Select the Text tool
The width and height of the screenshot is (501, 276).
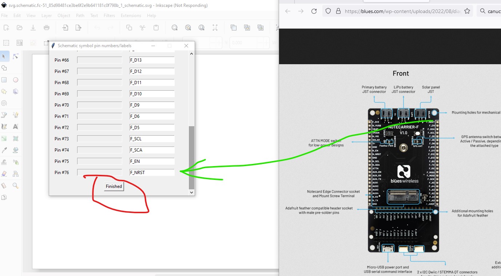pyautogui.click(x=15, y=127)
